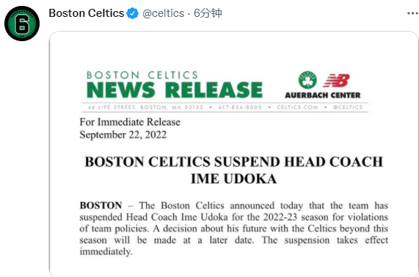Click the @CELTICS text in the letterhead

348,107
